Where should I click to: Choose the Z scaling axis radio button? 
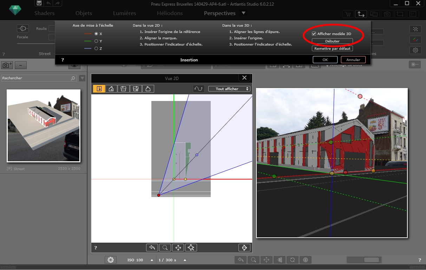[x=96, y=48]
